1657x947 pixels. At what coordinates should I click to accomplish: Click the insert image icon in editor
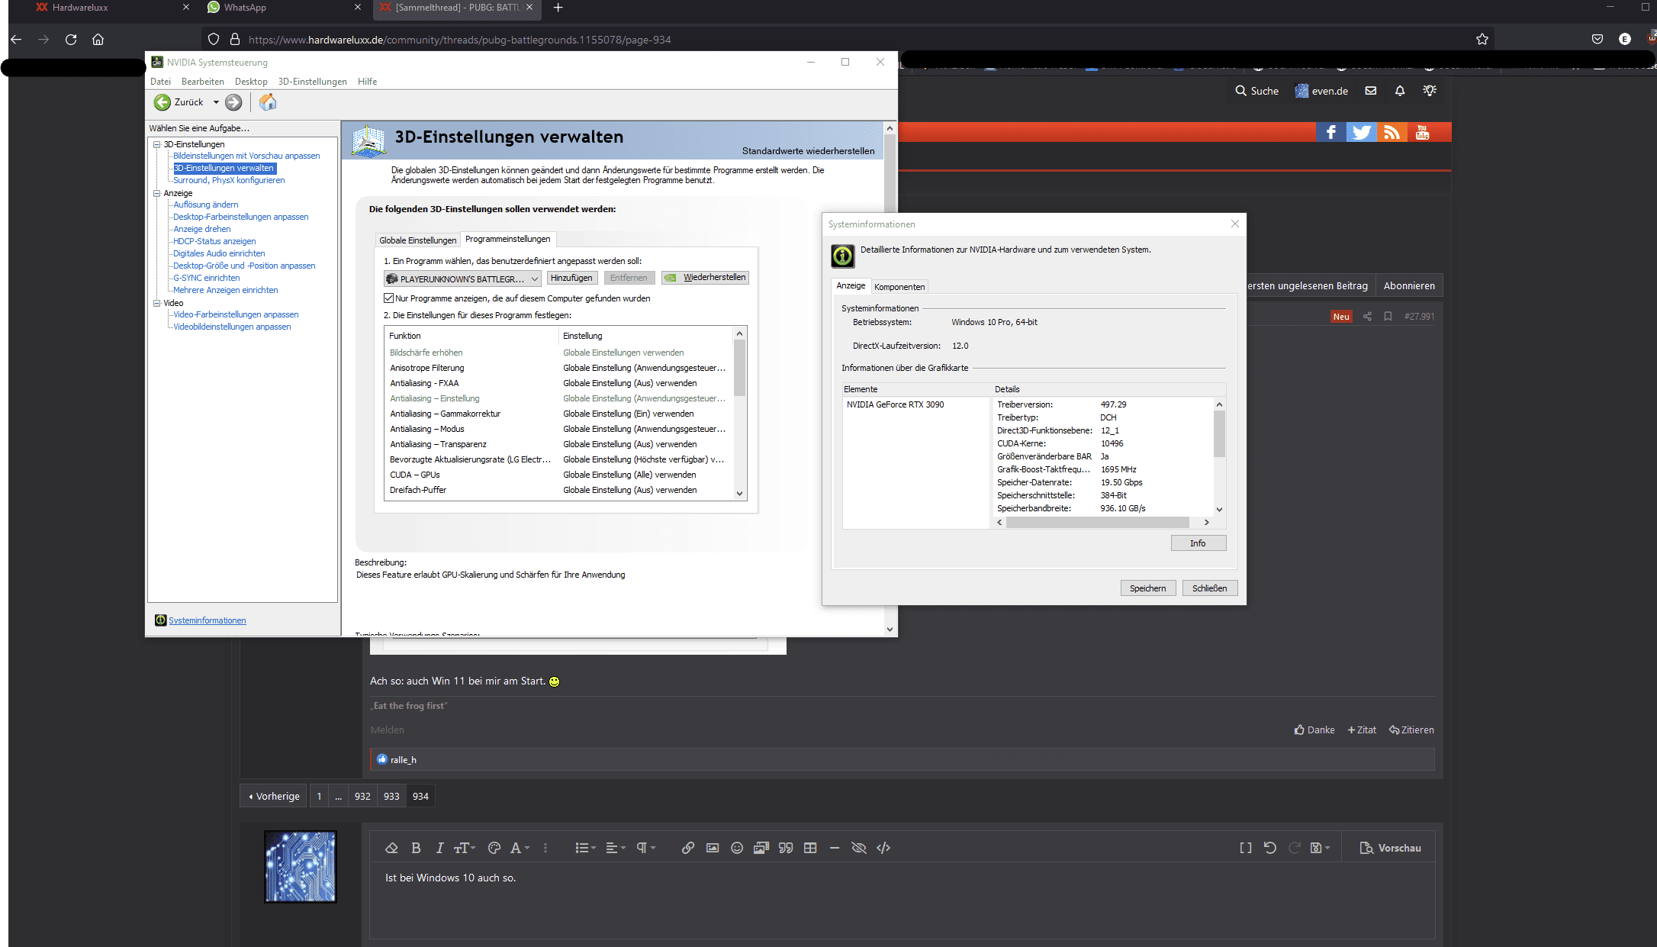713,848
